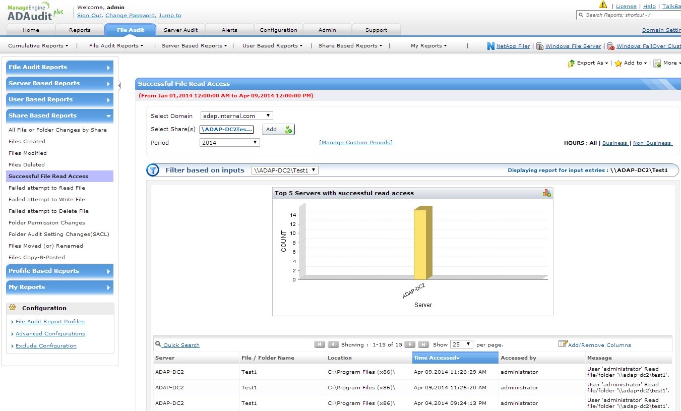This screenshot has width=681, height=411.
Task: Click the Export As folder icon
Action: tap(571, 63)
